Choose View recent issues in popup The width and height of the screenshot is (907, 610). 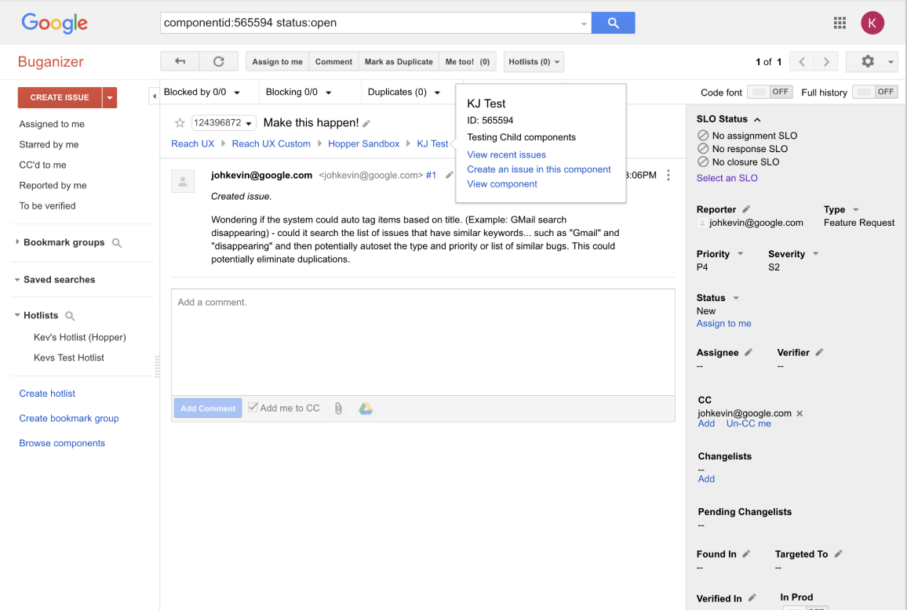click(x=506, y=154)
